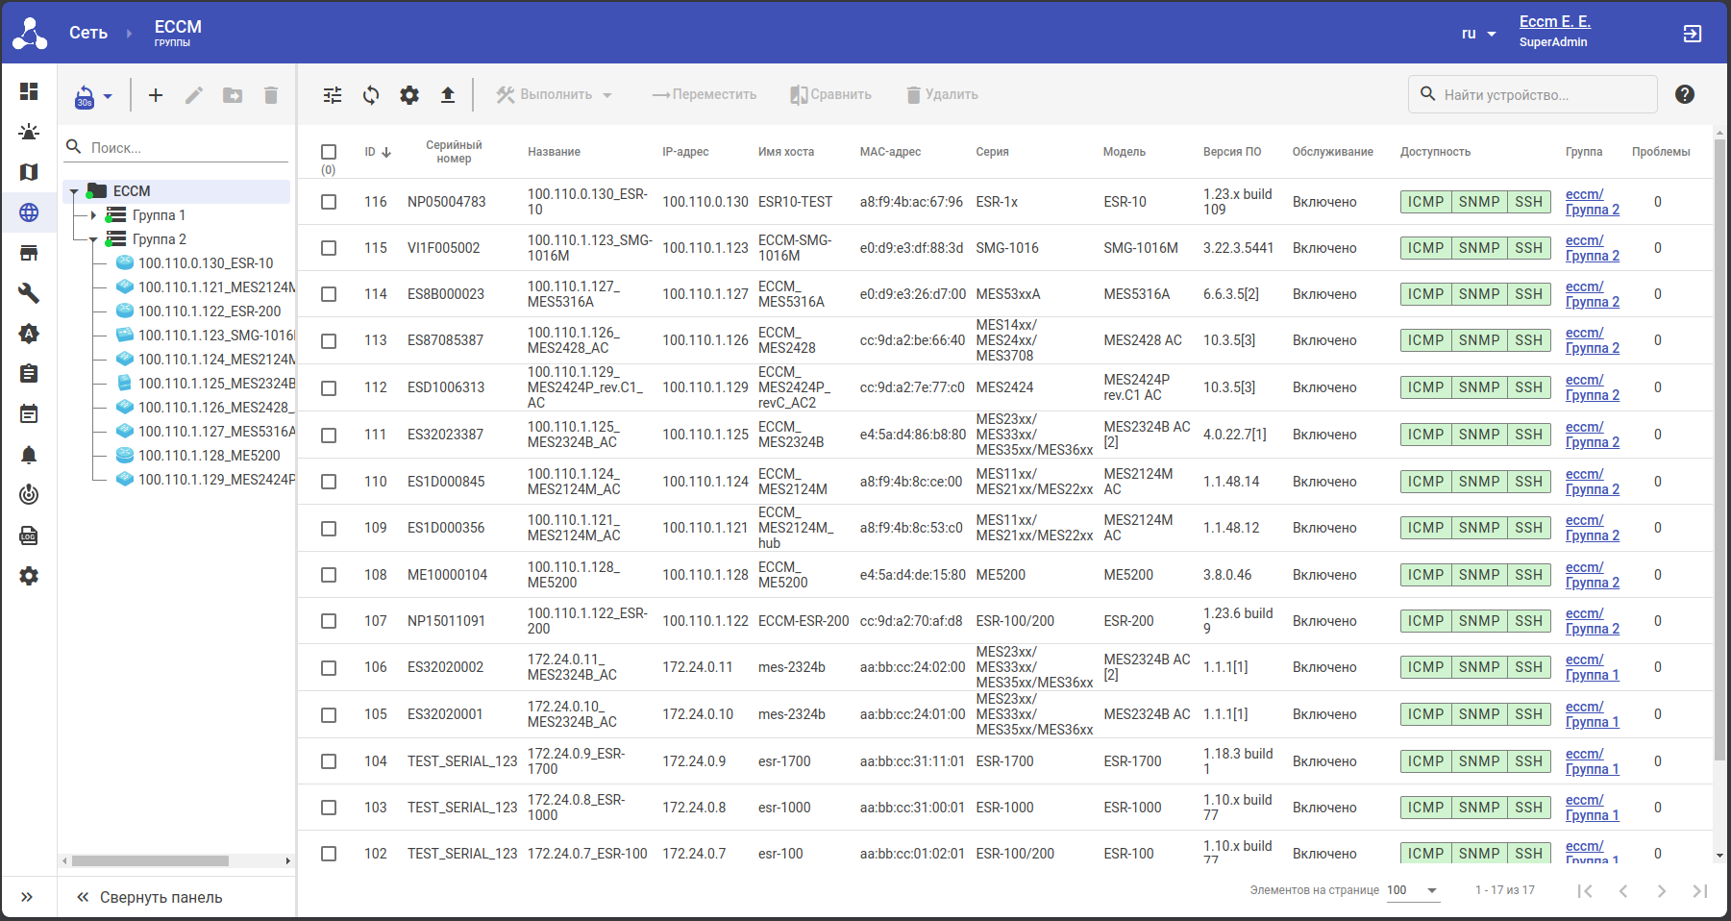Click Свернуть панель to collapse panel
The image size is (1731, 921).
tap(150, 897)
